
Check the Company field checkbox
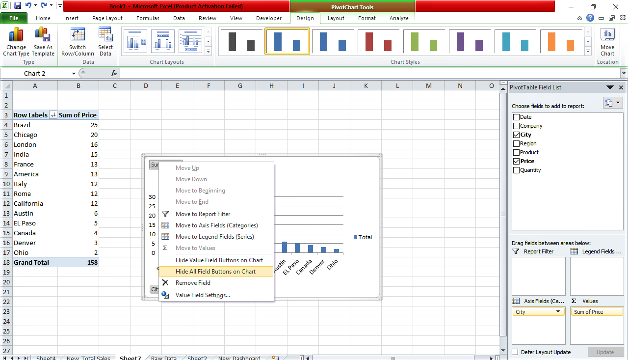[516, 126]
